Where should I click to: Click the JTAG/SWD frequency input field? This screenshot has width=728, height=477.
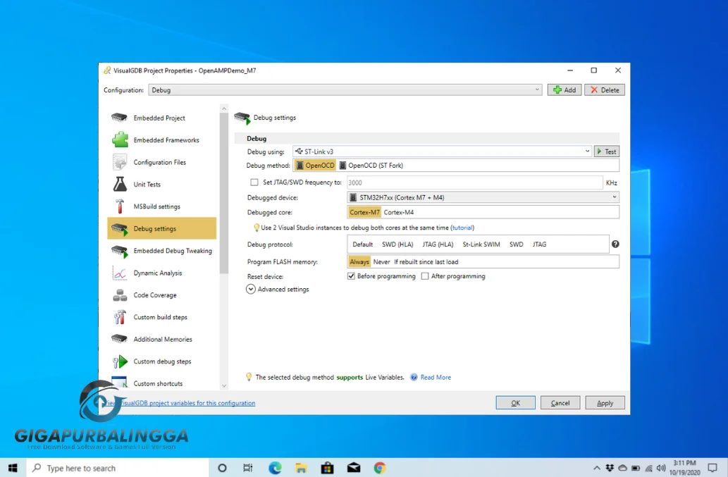(474, 182)
